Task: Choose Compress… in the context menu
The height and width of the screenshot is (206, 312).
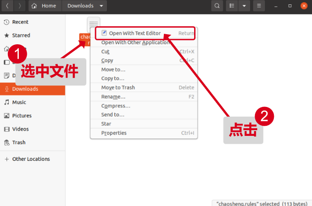Action: point(116,106)
